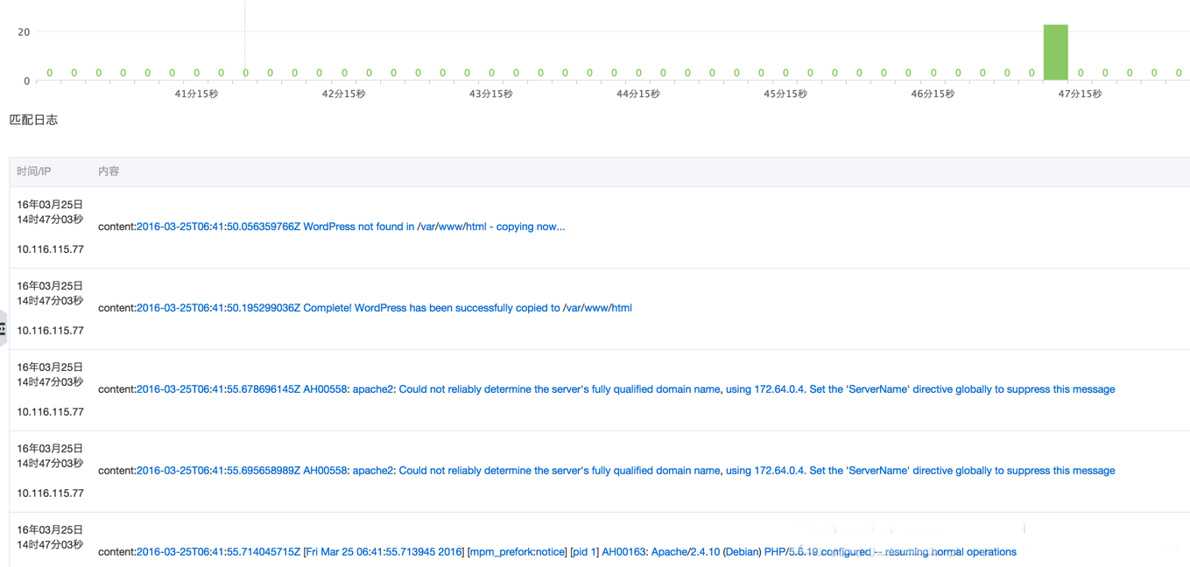The image size is (1190, 567).
Task: Click the green histogram bar with value 20
Action: point(1055,52)
